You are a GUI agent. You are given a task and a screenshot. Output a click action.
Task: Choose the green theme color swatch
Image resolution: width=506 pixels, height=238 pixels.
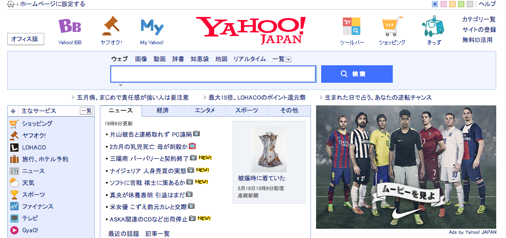coord(461,4)
